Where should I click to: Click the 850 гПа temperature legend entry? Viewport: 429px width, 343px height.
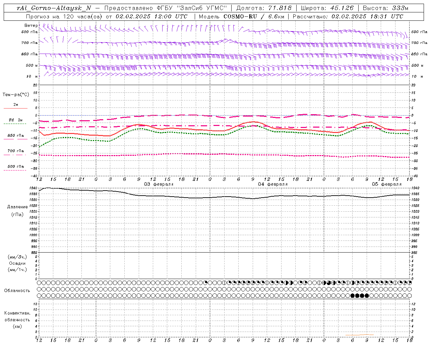point(15,136)
